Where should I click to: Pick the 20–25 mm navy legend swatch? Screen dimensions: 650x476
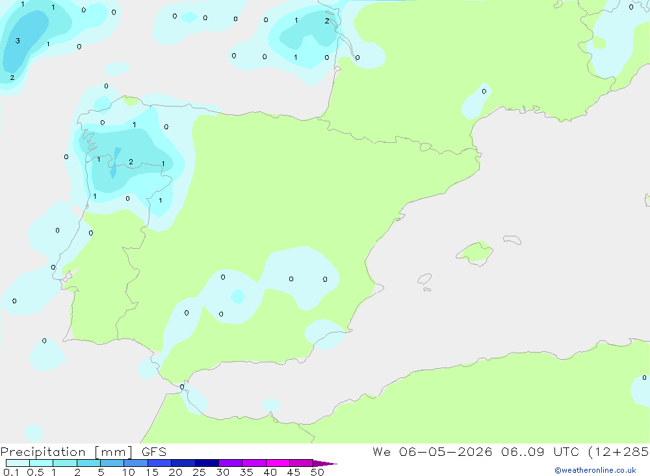183,463
